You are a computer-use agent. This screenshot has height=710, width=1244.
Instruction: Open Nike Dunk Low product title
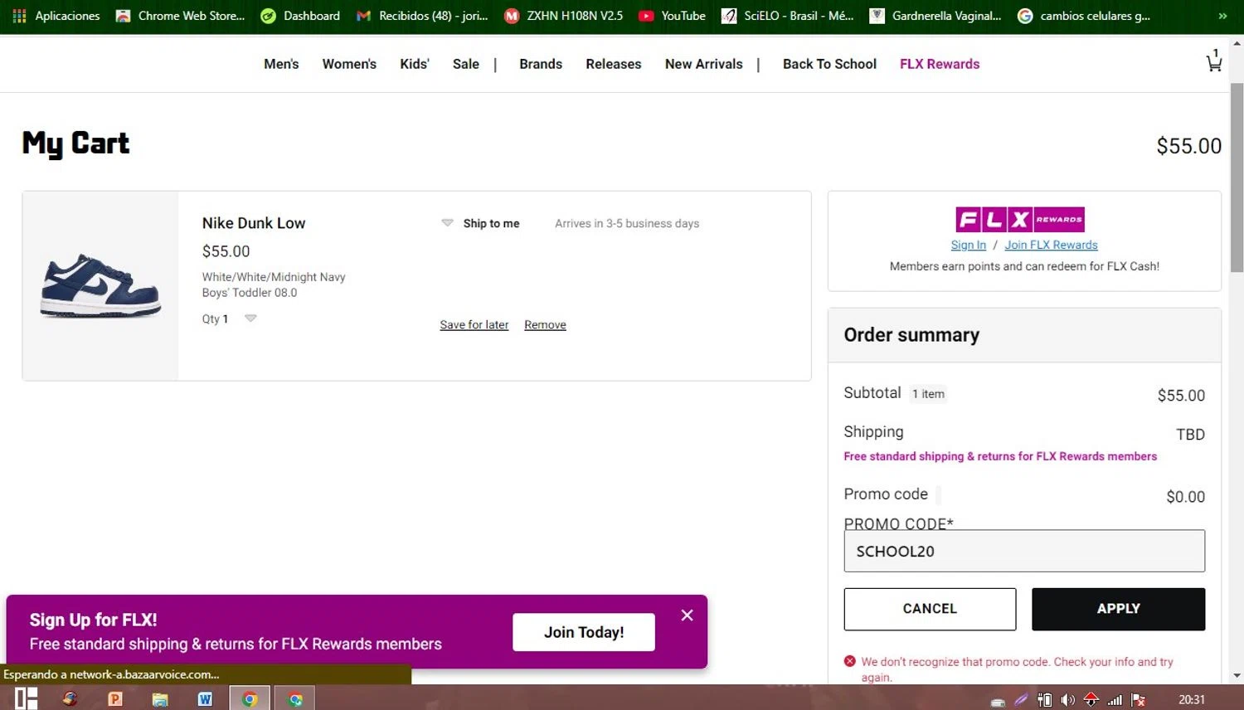(254, 223)
